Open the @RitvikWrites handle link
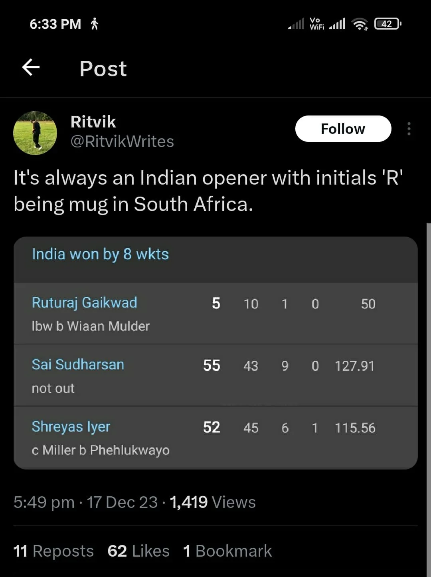431x577 pixels. click(x=122, y=141)
